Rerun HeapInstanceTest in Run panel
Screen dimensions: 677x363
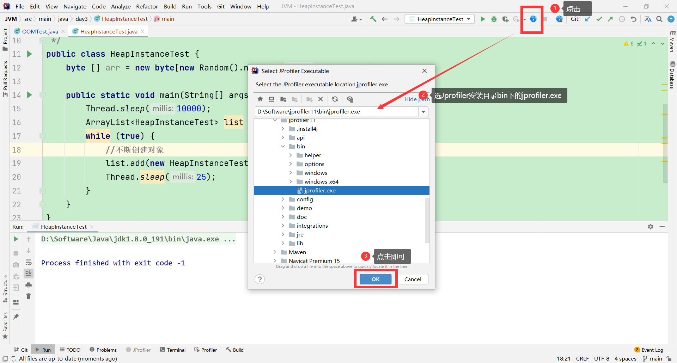coord(16,239)
